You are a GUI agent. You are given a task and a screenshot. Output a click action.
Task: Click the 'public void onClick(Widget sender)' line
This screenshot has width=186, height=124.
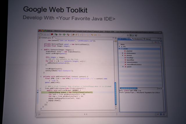click(64, 90)
